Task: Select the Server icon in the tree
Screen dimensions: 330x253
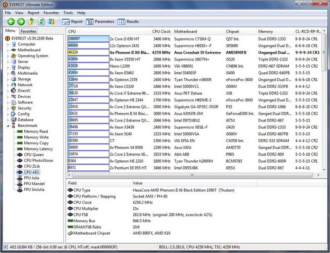Action: click(14, 62)
